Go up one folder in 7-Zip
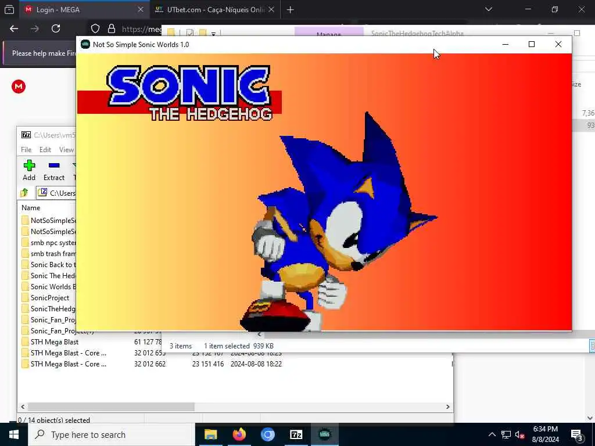 tap(24, 193)
